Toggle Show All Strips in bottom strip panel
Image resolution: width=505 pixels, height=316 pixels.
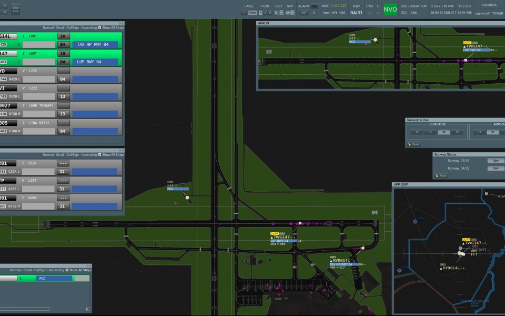tap(67, 270)
